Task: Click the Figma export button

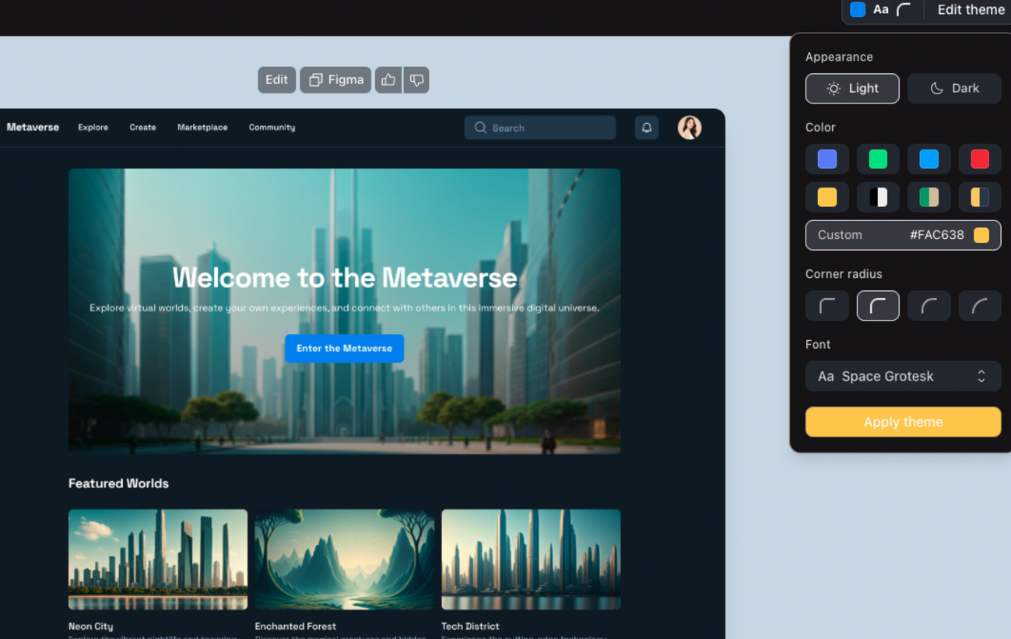Action: [335, 79]
